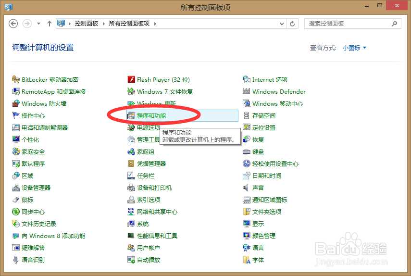Open the 语言 link
This screenshot has height=276, width=411.
click(258, 248)
